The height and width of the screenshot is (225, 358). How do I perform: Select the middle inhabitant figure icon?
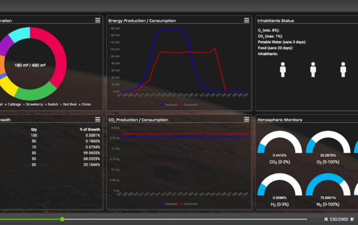(313, 69)
